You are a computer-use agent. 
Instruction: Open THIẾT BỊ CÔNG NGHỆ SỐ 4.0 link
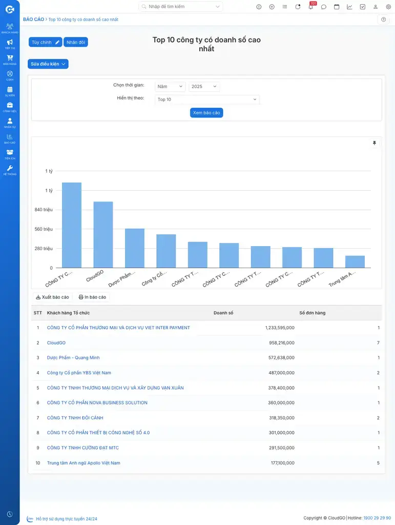[x=98, y=433]
